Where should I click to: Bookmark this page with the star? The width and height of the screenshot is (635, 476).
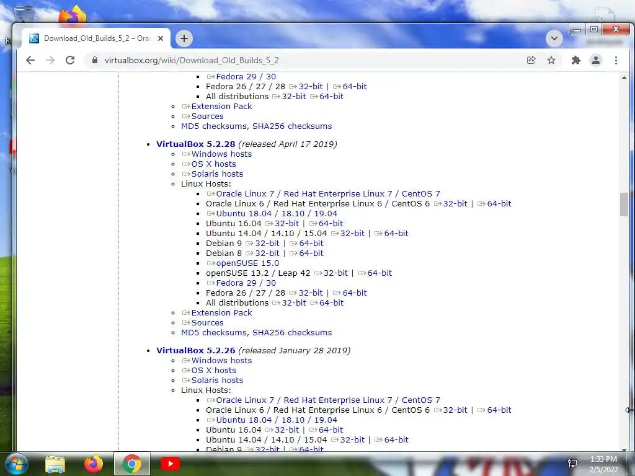[x=551, y=60]
